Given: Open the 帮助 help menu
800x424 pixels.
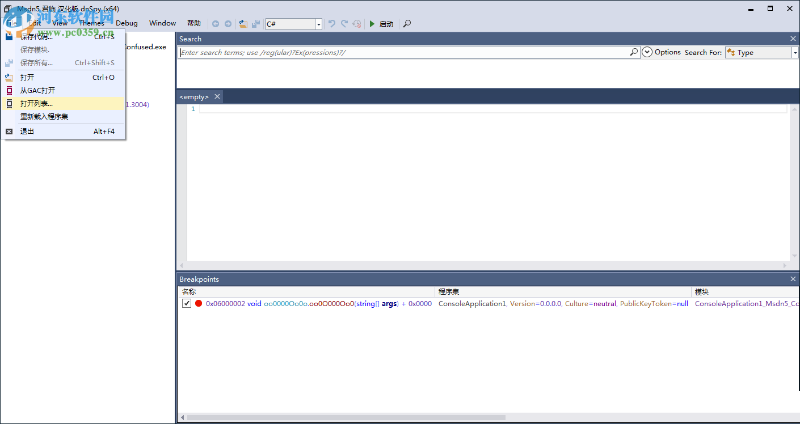Looking at the screenshot, I should pyautogui.click(x=193, y=23).
